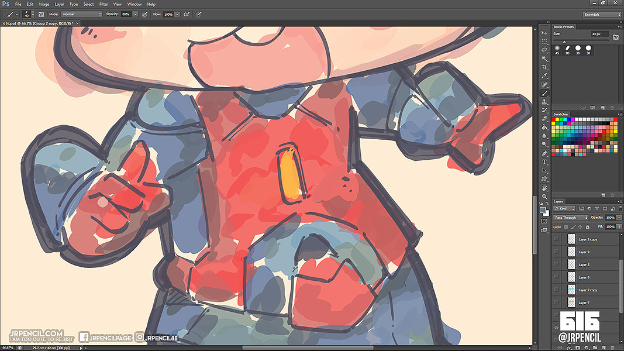Viewport: 624px width, 351px height.
Task: Show Layer 7 copy visibility
Action: (556, 290)
